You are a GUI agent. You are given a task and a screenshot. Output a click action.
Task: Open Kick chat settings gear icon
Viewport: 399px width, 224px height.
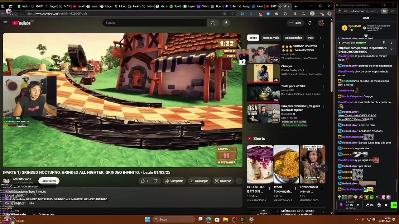tap(386, 205)
